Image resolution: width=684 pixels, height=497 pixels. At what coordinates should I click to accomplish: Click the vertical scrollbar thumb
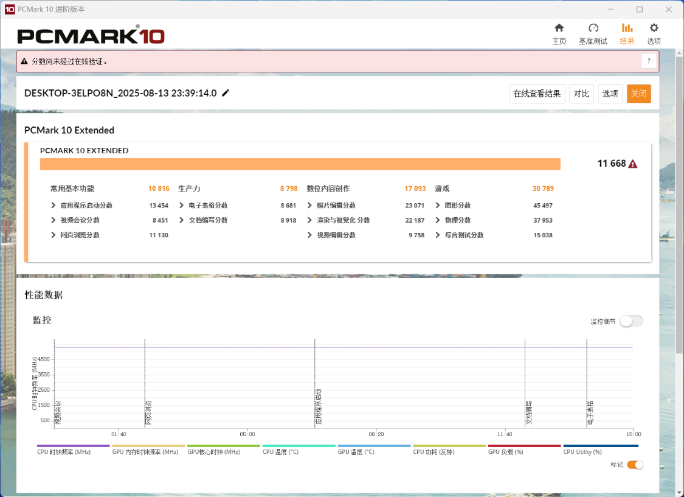point(679,205)
